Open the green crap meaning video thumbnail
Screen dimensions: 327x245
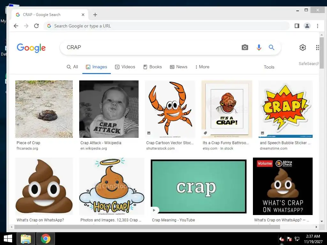click(199, 186)
